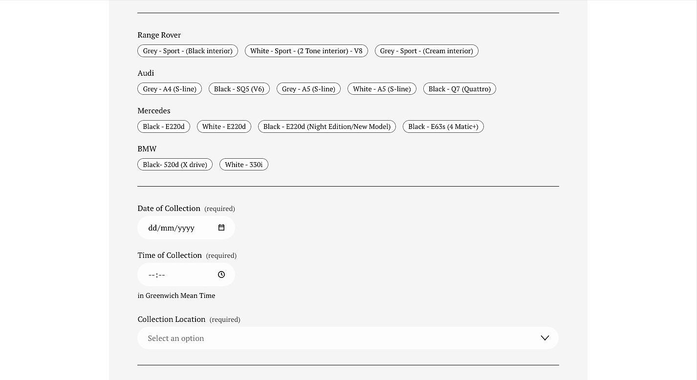Select Black - E220d Mercedes option
Image resolution: width=697 pixels, height=380 pixels.
(x=164, y=127)
